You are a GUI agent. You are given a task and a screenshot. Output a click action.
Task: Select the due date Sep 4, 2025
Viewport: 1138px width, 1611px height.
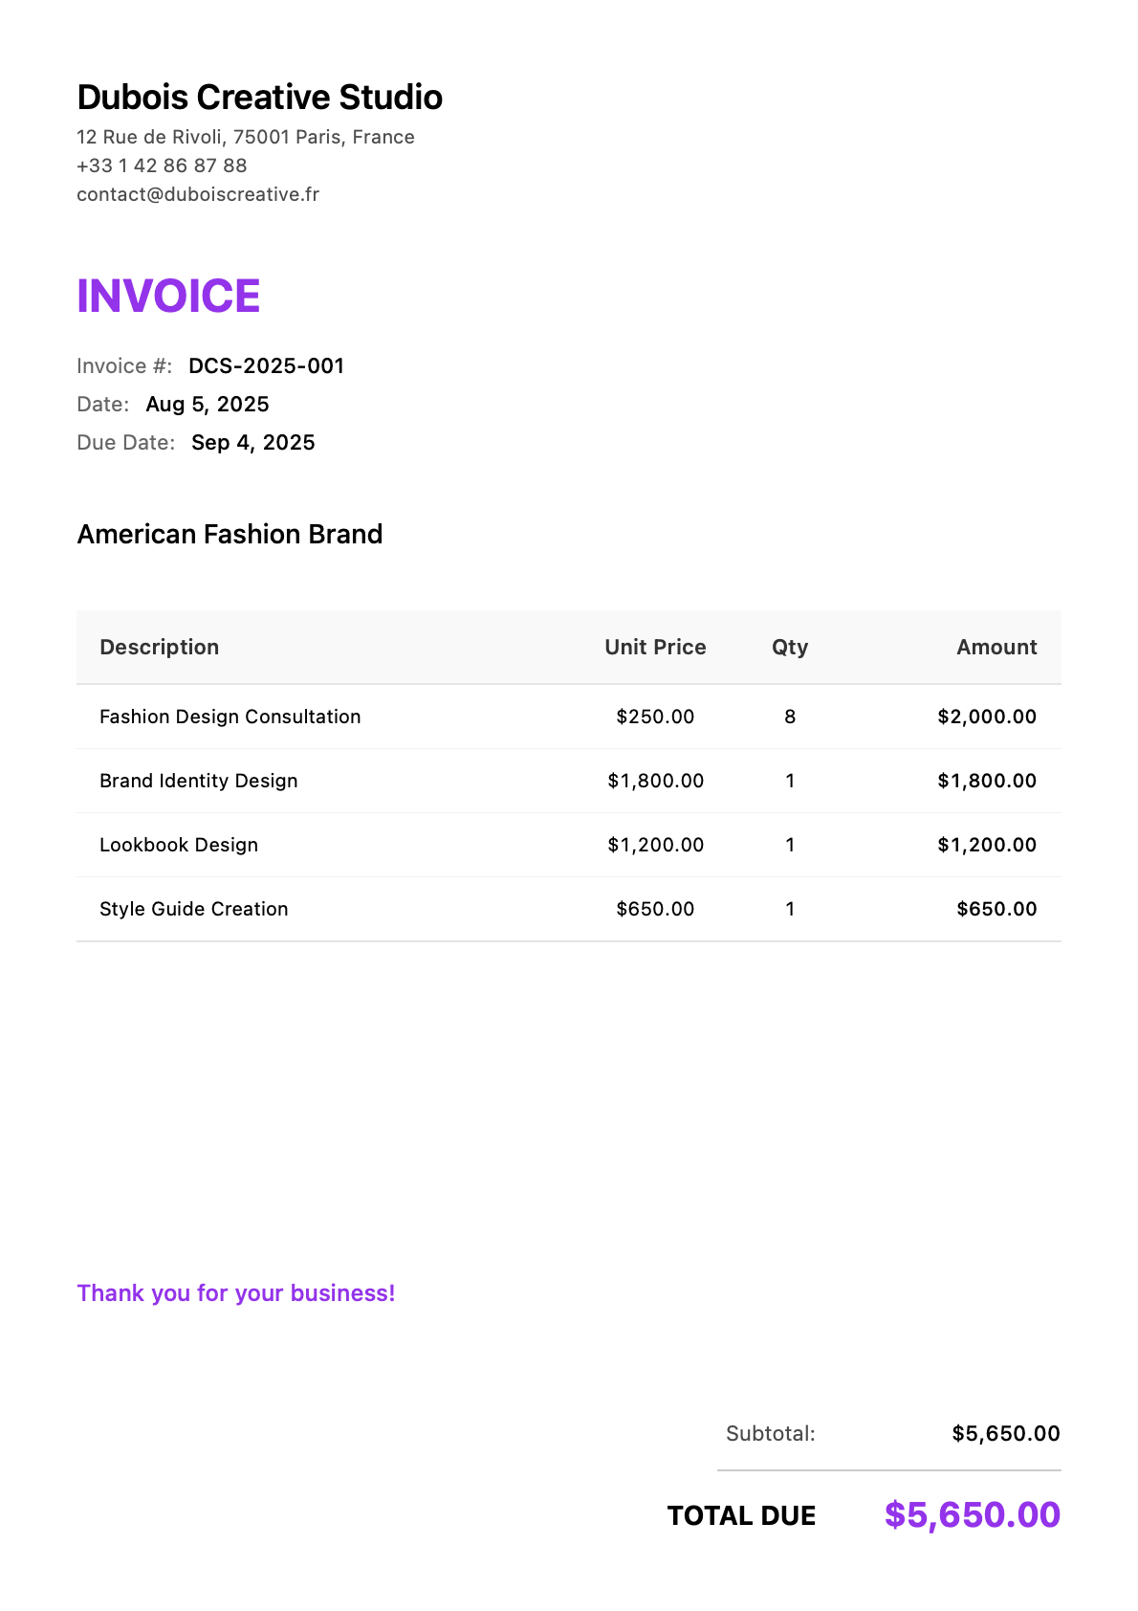(253, 442)
